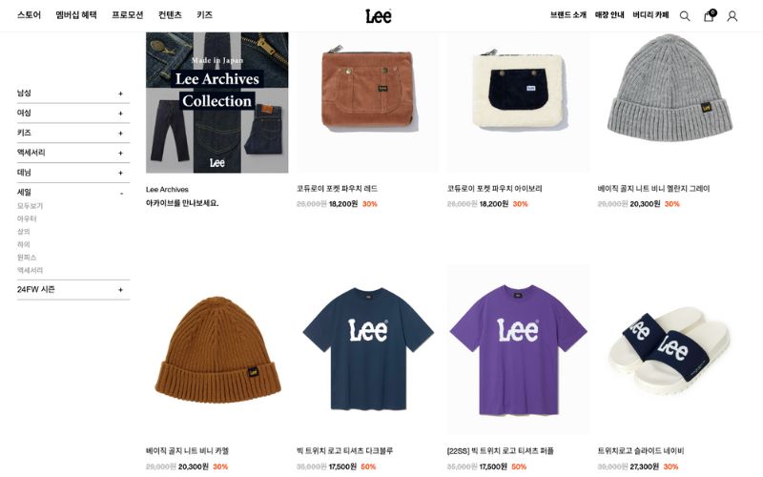Open the 매장 안내 link
This screenshot has height=477, width=763.
pyautogui.click(x=609, y=15)
